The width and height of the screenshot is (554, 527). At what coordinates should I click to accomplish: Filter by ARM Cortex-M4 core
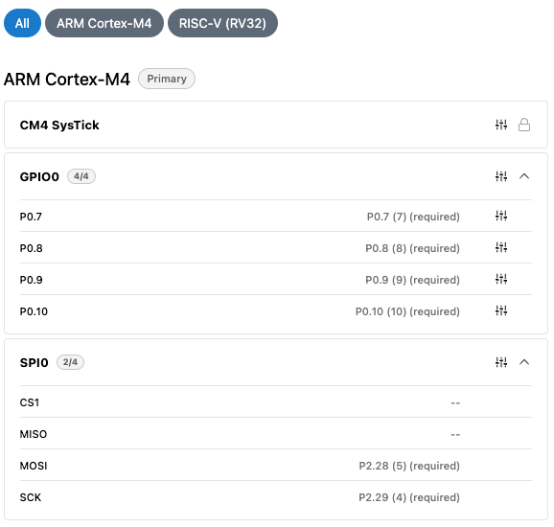(104, 23)
